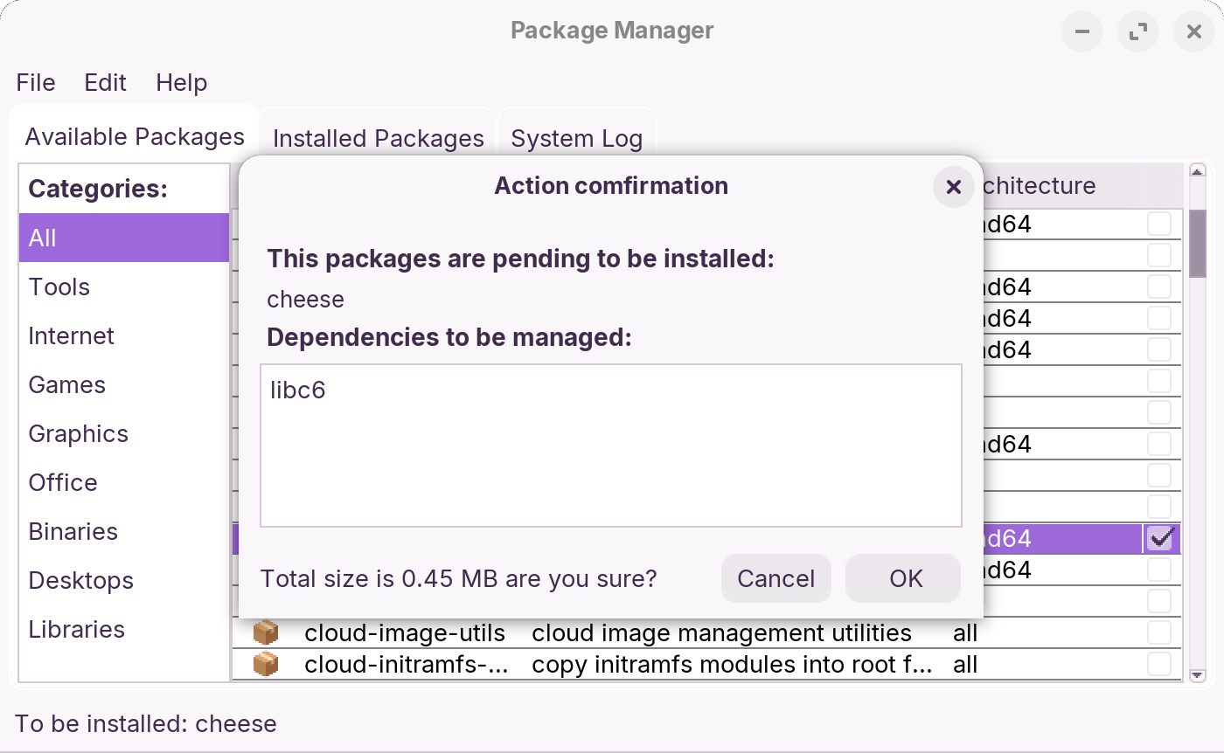The width and height of the screenshot is (1224, 753).
Task: Open the File menu
Action: point(35,82)
